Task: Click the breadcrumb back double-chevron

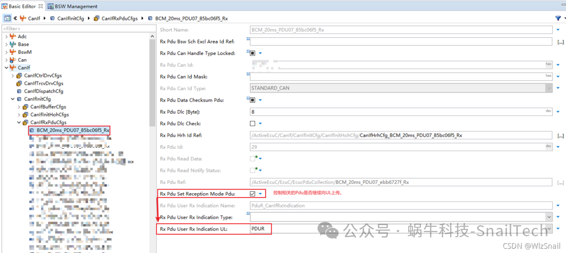Action: point(16,18)
